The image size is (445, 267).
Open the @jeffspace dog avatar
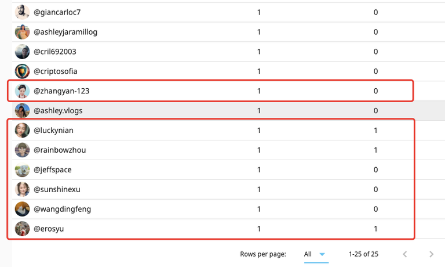click(22, 169)
